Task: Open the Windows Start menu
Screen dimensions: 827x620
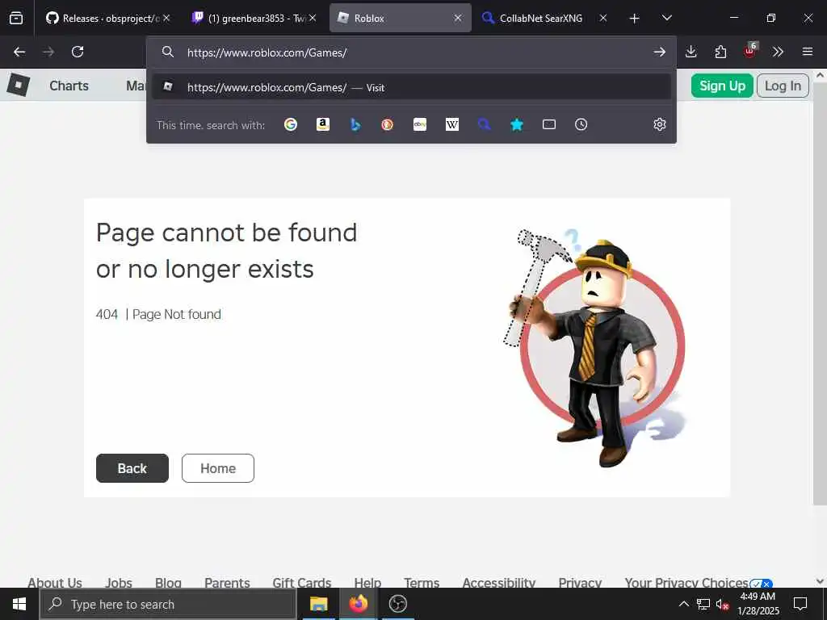Action: click(19, 604)
